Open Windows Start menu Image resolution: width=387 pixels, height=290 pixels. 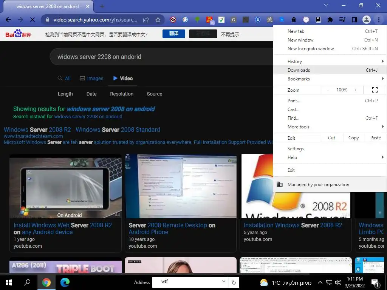pyautogui.click(x=9, y=282)
